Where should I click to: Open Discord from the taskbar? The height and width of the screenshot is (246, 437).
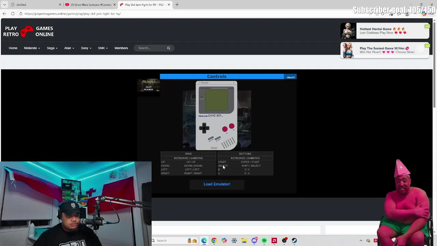[x=254, y=241]
